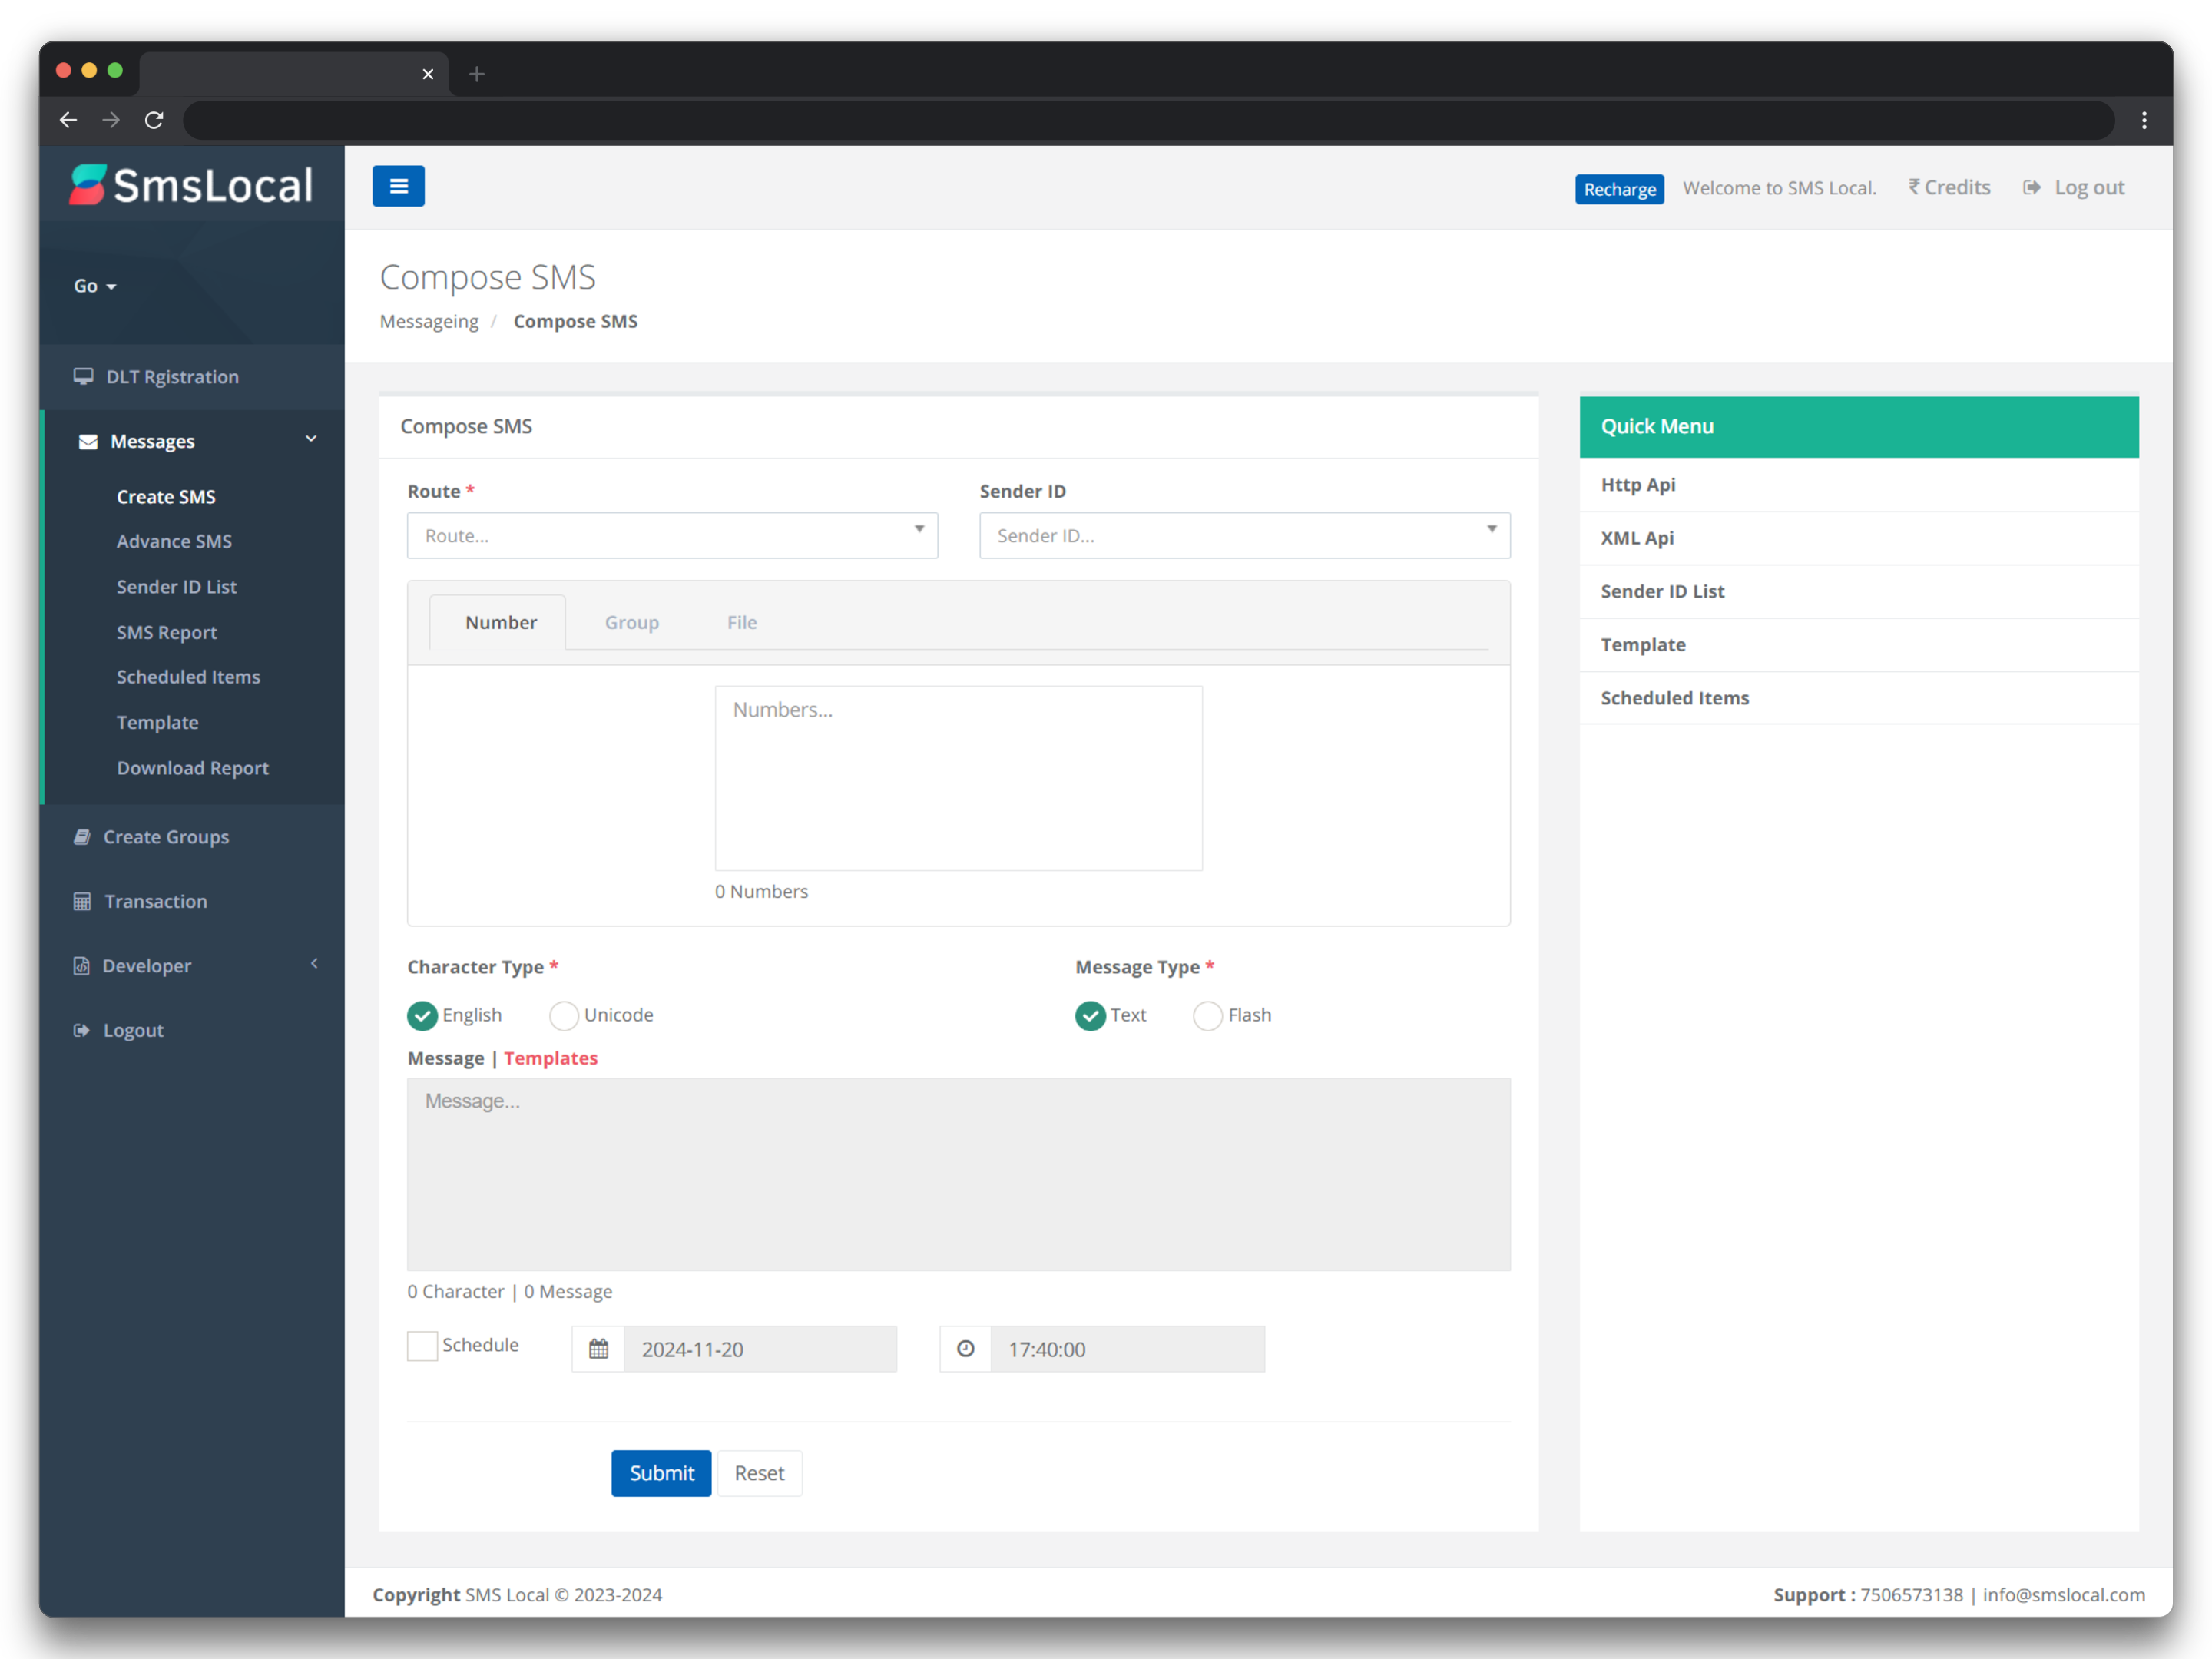Switch to the Group tab
The height and width of the screenshot is (1659, 2212).
[631, 622]
